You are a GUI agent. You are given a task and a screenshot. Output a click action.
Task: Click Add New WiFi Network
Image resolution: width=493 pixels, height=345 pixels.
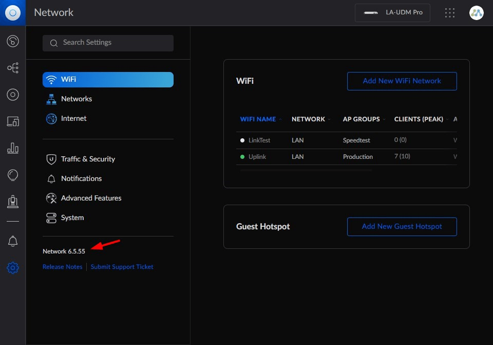click(402, 81)
